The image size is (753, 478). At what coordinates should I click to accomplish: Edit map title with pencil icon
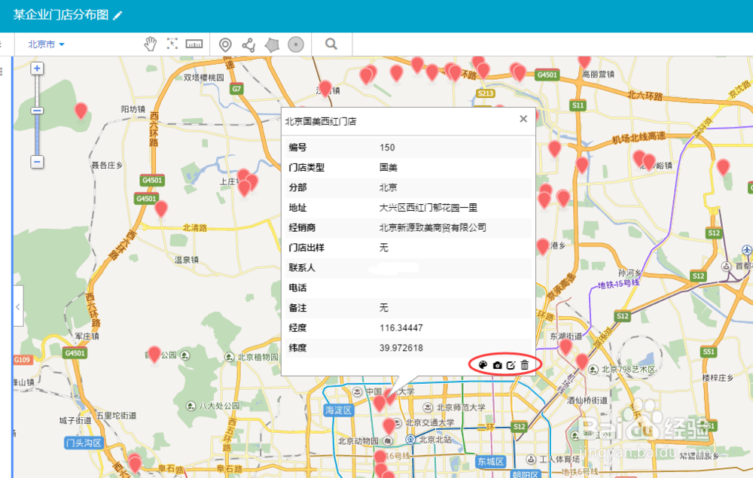click(117, 16)
